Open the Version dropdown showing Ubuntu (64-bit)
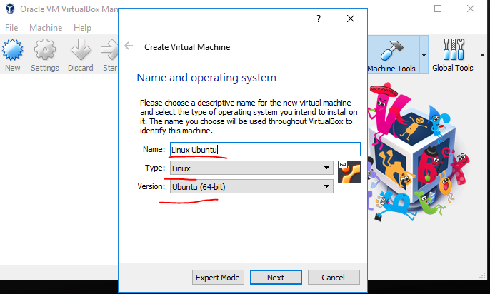Image resolution: width=490 pixels, height=294 pixels. coord(251,187)
